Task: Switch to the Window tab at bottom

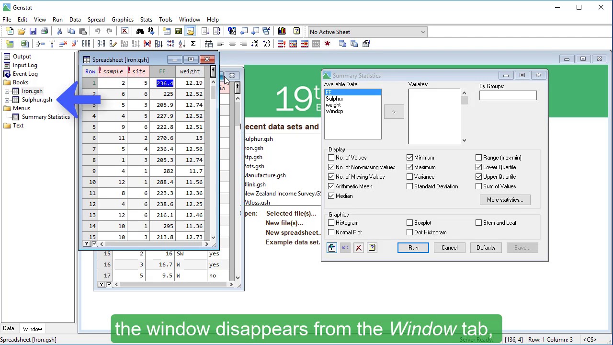Action: click(x=32, y=329)
